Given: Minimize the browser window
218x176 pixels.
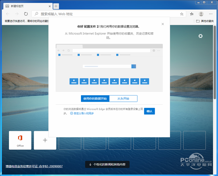Looking at the screenshot, I should click(x=198, y=2).
